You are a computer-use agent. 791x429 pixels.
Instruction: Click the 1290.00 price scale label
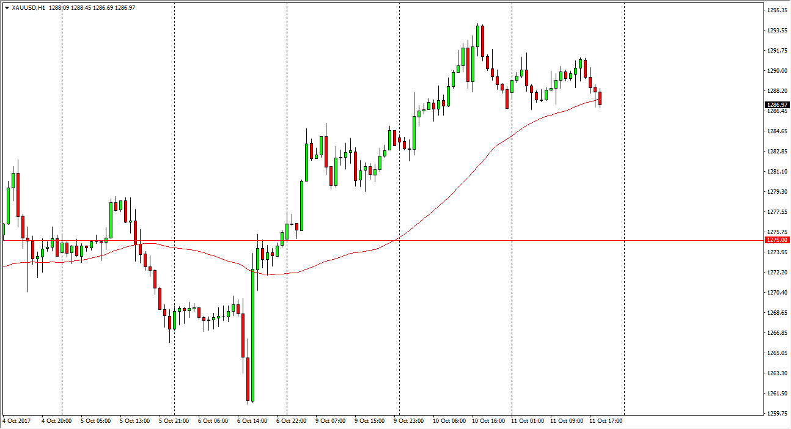(776, 71)
